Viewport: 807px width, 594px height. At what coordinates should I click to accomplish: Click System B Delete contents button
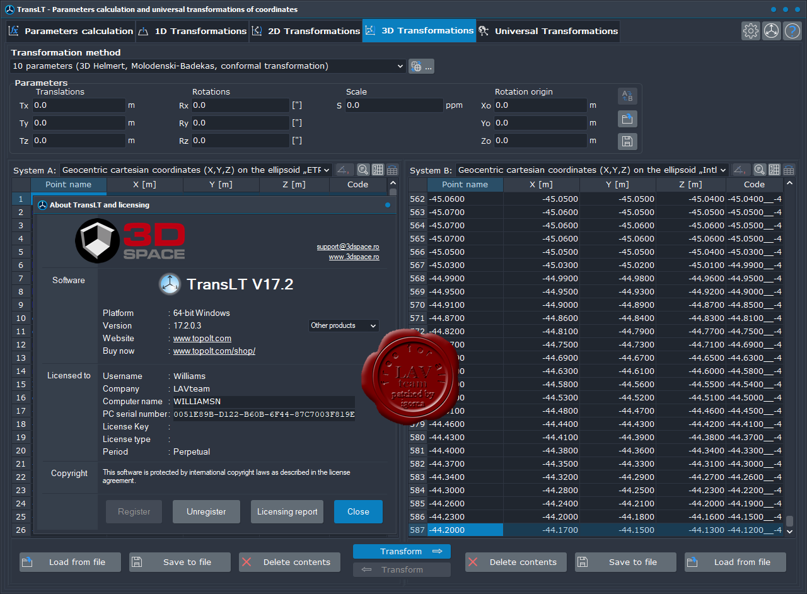pyautogui.click(x=516, y=562)
